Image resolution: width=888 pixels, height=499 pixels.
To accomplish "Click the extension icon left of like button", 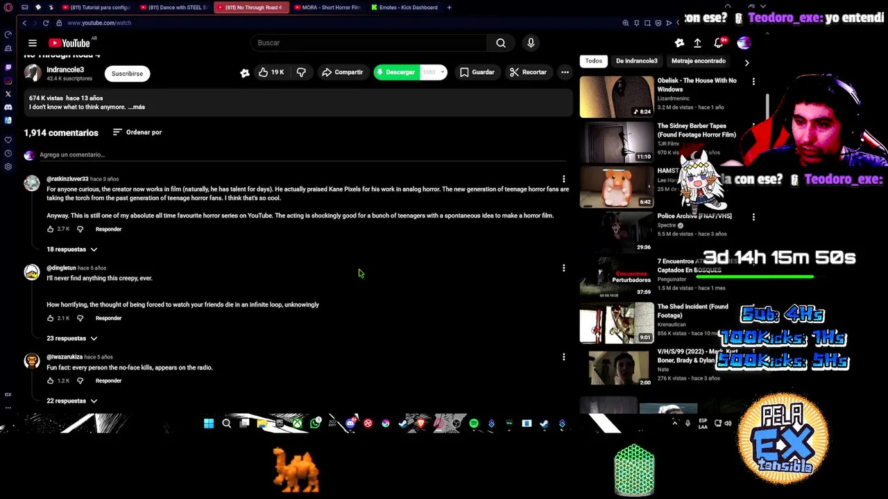I will pyautogui.click(x=244, y=73).
